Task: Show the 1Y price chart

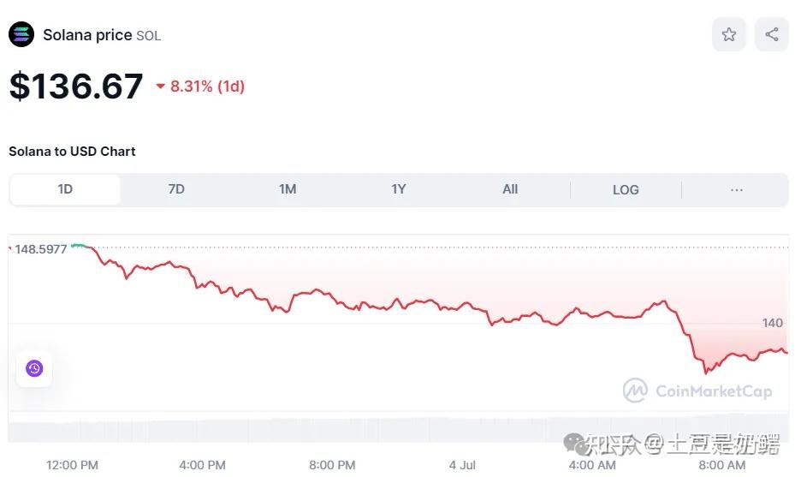Action: (x=399, y=189)
